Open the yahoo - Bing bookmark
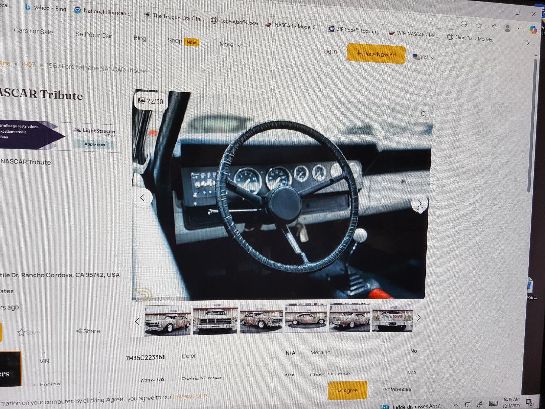Screen dimensions: 545x409 [45, 7]
